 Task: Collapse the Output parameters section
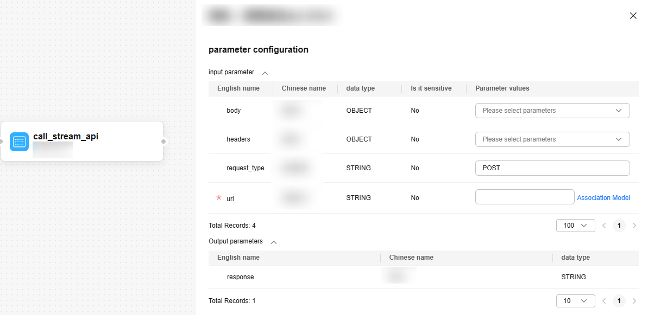click(x=274, y=242)
